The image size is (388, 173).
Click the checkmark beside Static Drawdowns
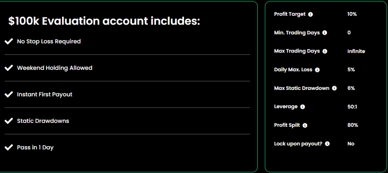(x=9, y=121)
